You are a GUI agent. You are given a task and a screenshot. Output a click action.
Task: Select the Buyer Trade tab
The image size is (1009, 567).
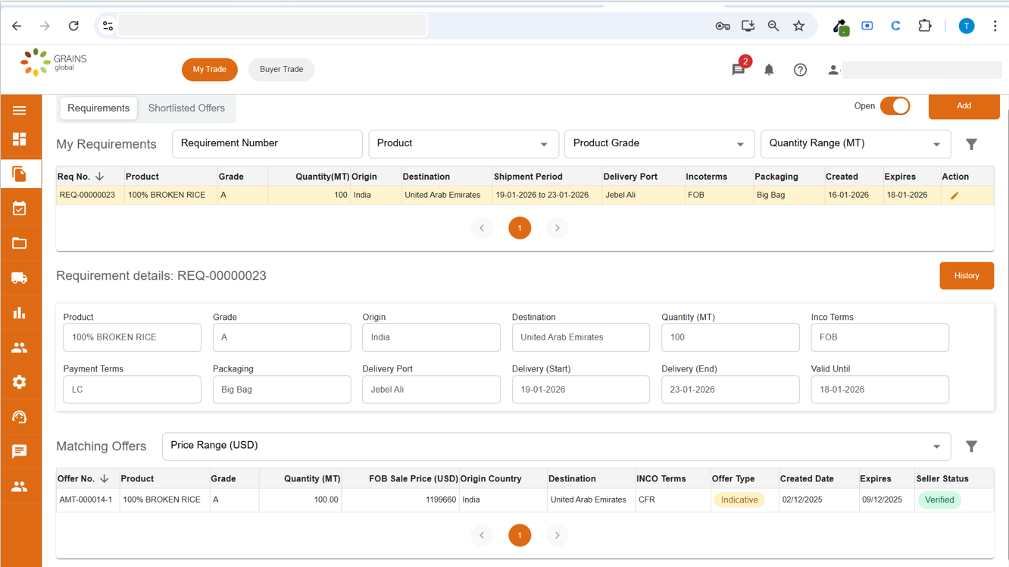tap(281, 70)
